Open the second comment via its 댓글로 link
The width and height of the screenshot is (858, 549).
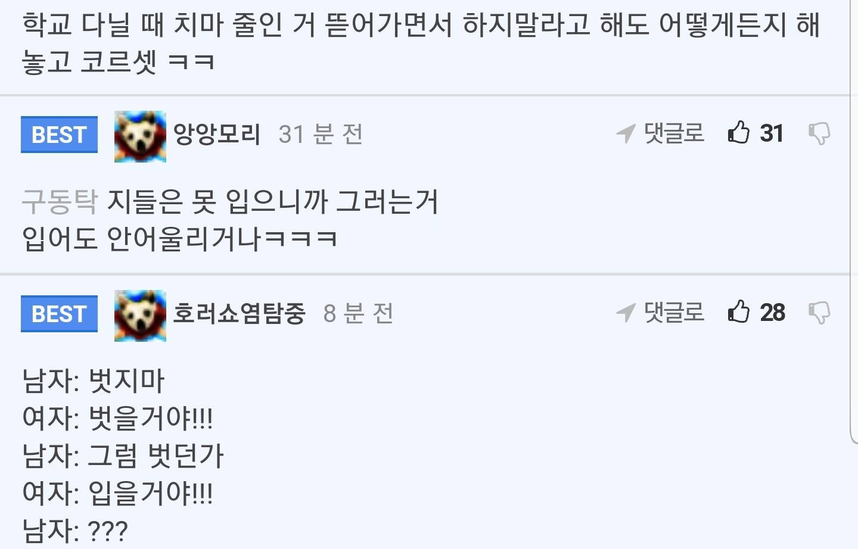pyautogui.click(x=673, y=312)
